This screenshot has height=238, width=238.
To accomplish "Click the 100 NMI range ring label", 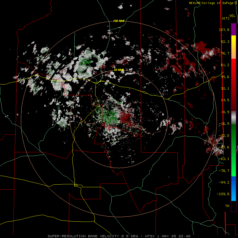I will tap(119, 21).
